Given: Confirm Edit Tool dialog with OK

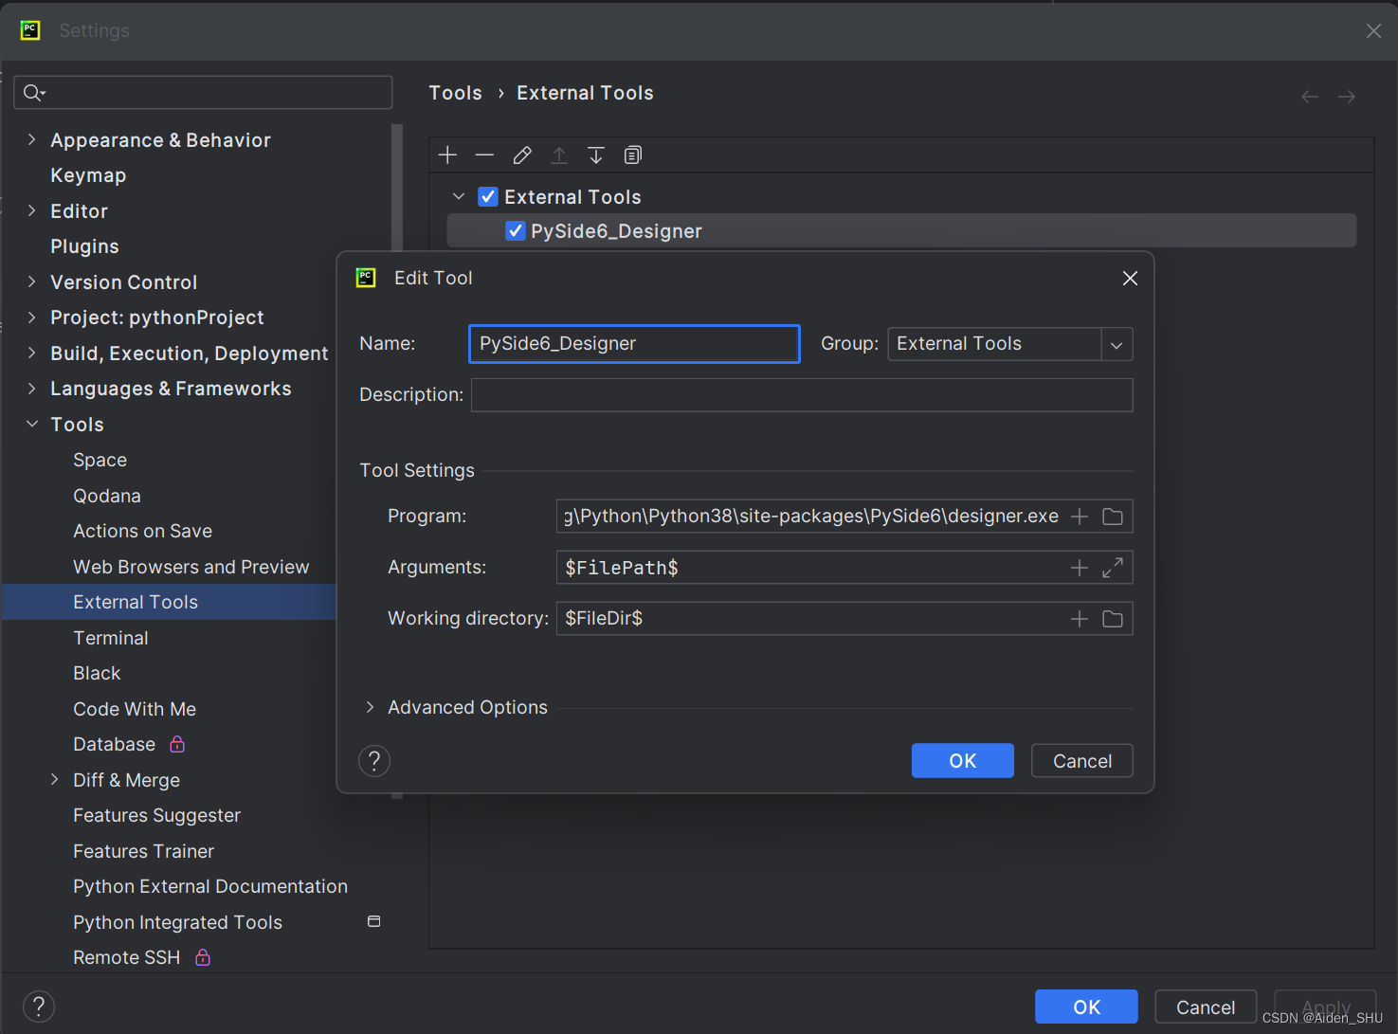Looking at the screenshot, I should [x=963, y=761].
